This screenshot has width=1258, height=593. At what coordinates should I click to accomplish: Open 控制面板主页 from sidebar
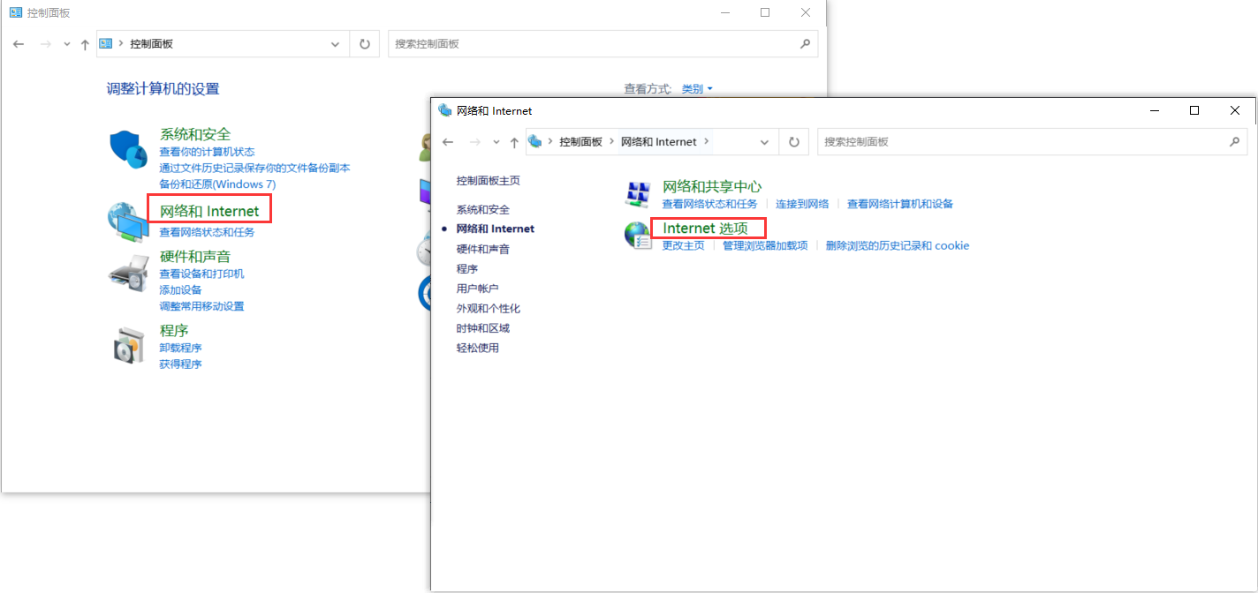488,181
